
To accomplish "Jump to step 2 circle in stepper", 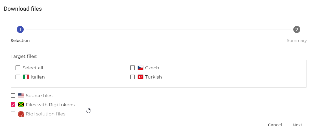I will [x=297, y=30].
